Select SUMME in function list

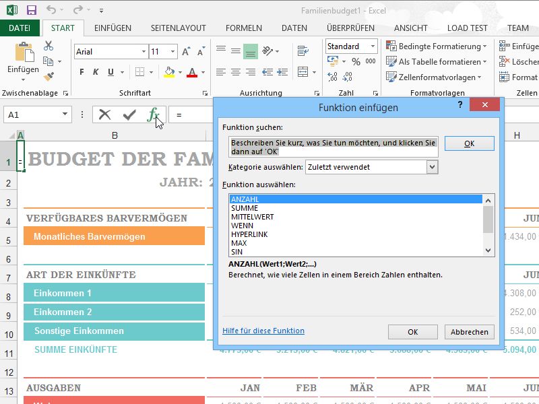[356, 208]
